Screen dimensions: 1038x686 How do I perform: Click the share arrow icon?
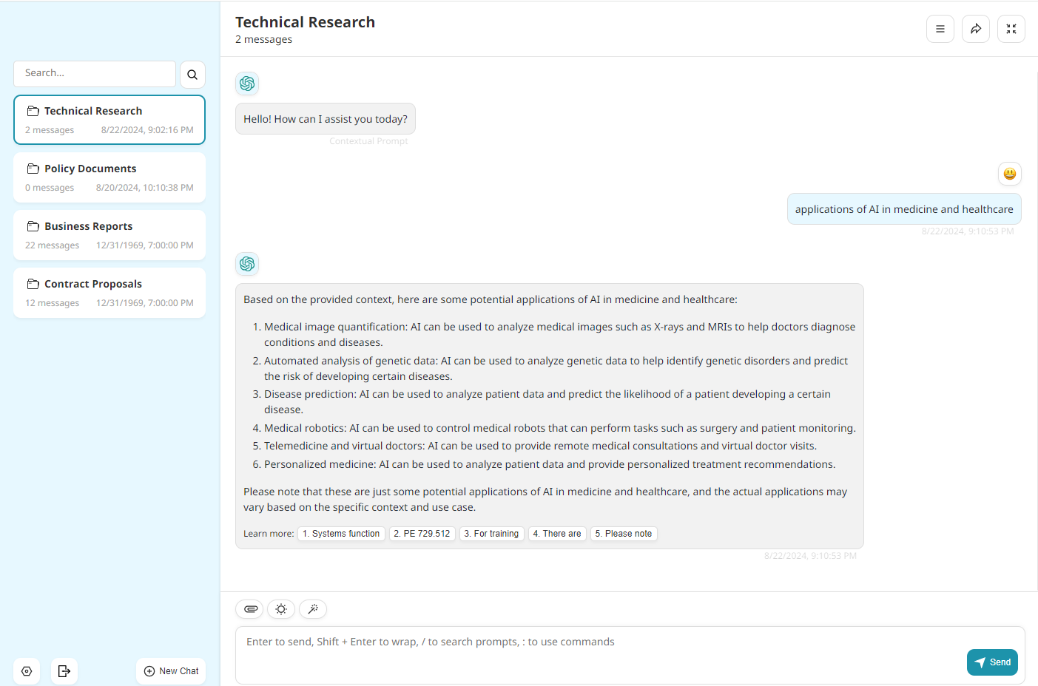975,29
